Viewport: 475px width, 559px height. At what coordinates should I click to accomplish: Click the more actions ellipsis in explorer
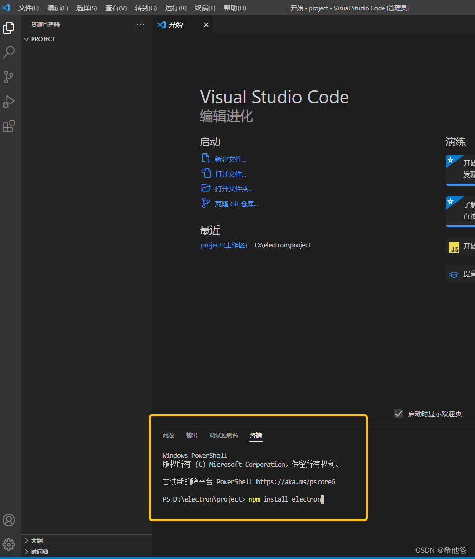(141, 25)
